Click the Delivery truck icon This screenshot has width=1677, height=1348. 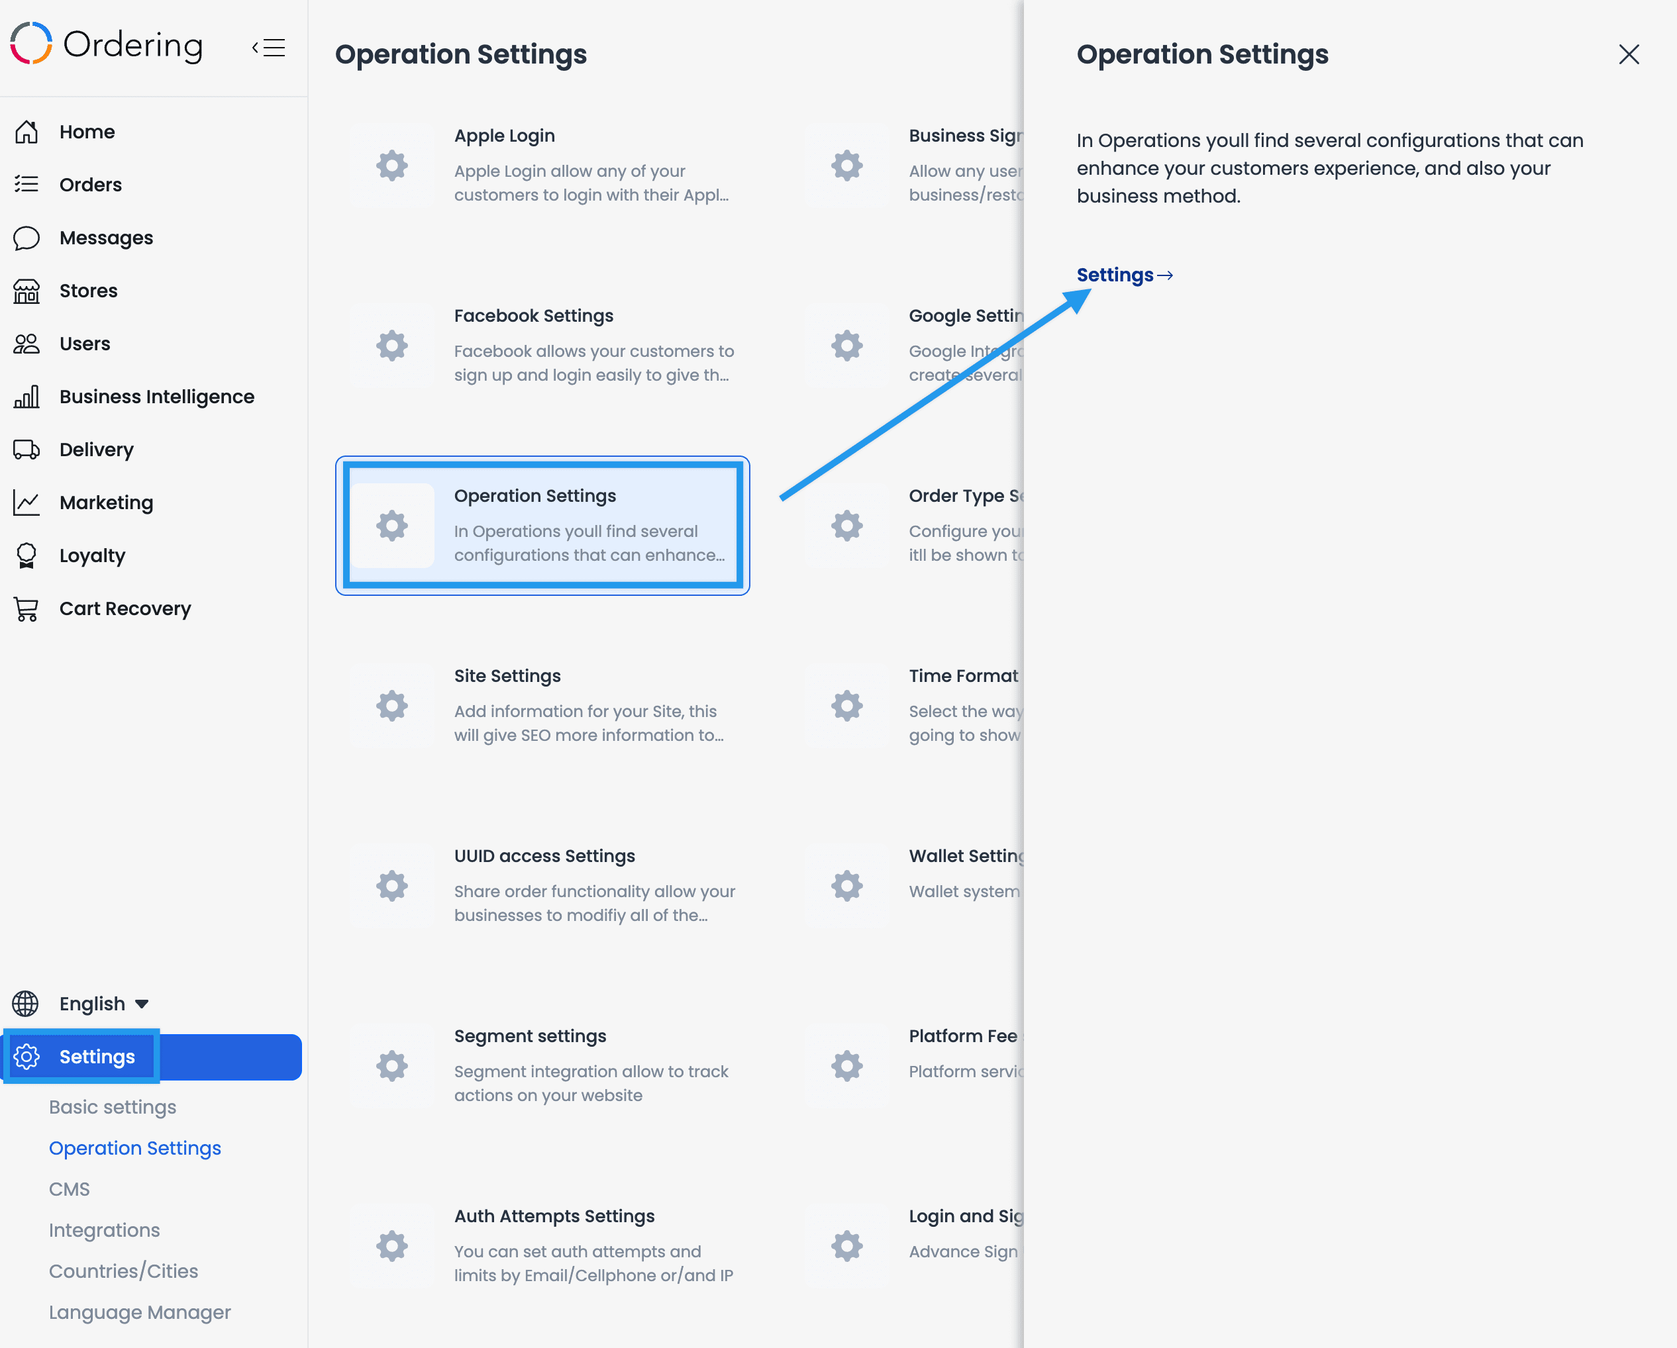(x=26, y=450)
